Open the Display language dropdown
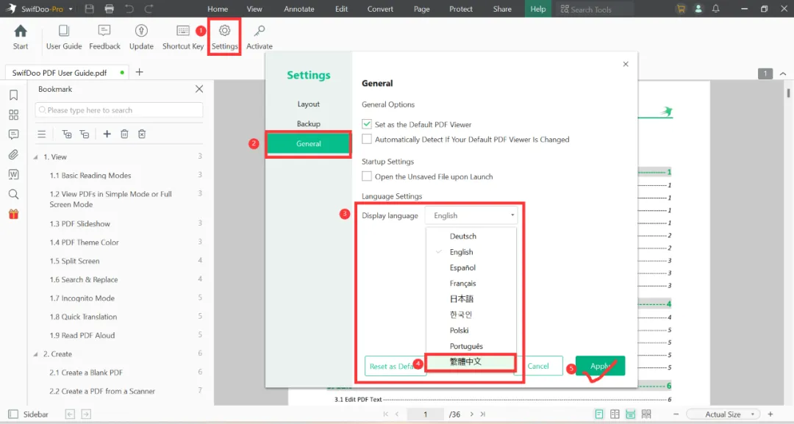The width and height of the screenshot is (794, 424). (x=471, y=215)
